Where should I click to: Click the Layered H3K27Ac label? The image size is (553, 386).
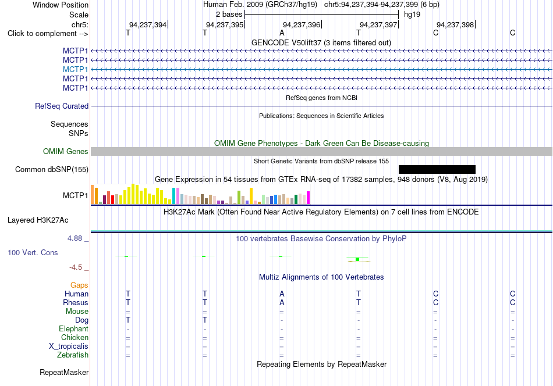pos(38,220)
